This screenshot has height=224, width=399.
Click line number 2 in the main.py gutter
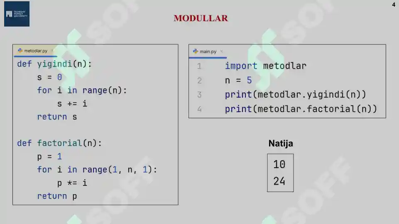[x=199, y=80]
